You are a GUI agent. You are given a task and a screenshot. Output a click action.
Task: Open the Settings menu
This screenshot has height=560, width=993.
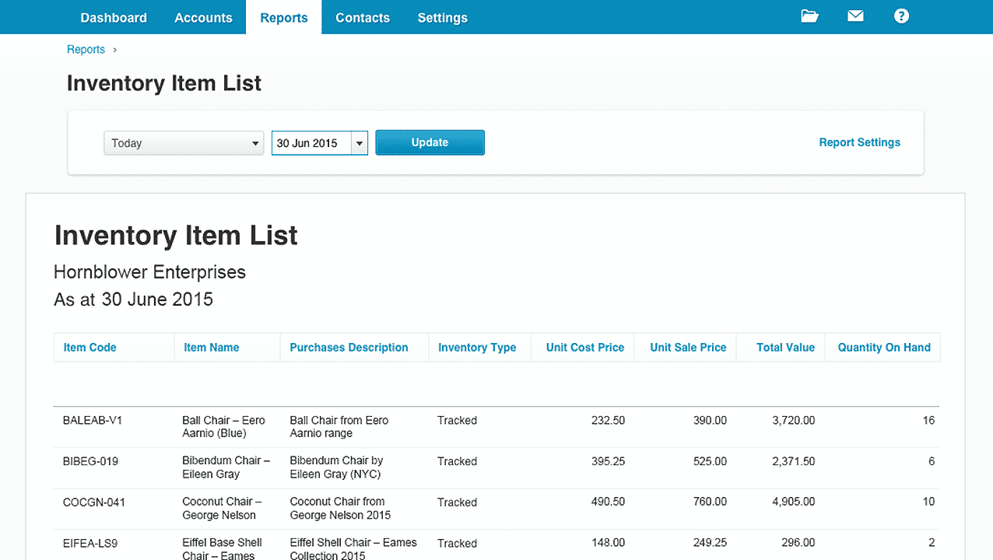pos(442,18)
